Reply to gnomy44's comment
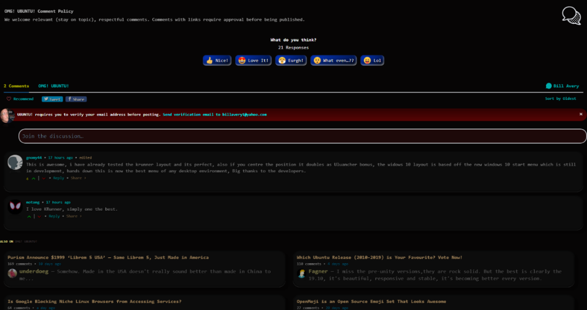The image size is (587, 310). click(x=58, y=178)
